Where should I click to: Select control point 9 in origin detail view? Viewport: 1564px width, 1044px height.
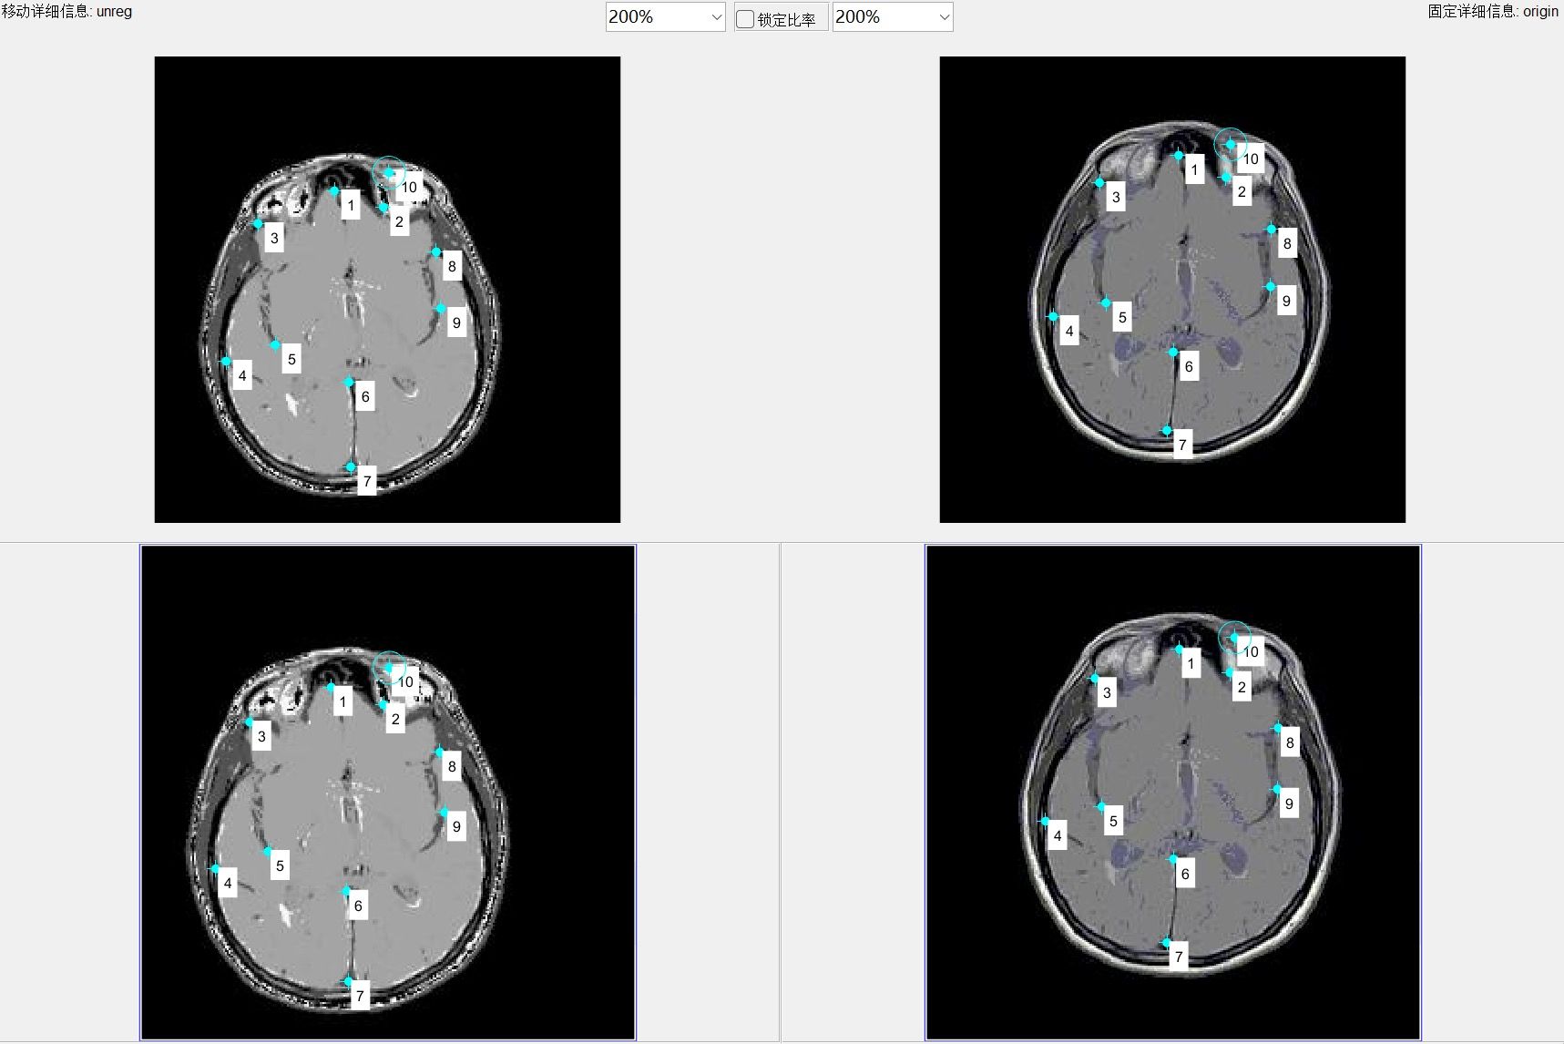(1271, 287)
